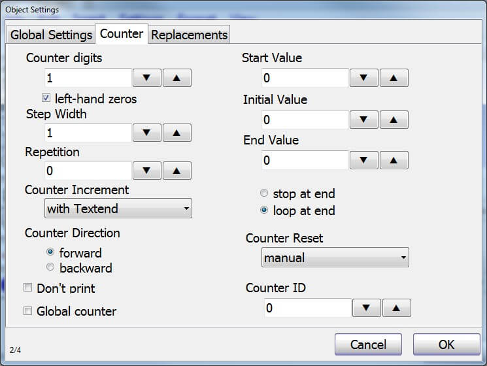Select the backward counter direction

point(50,267)
